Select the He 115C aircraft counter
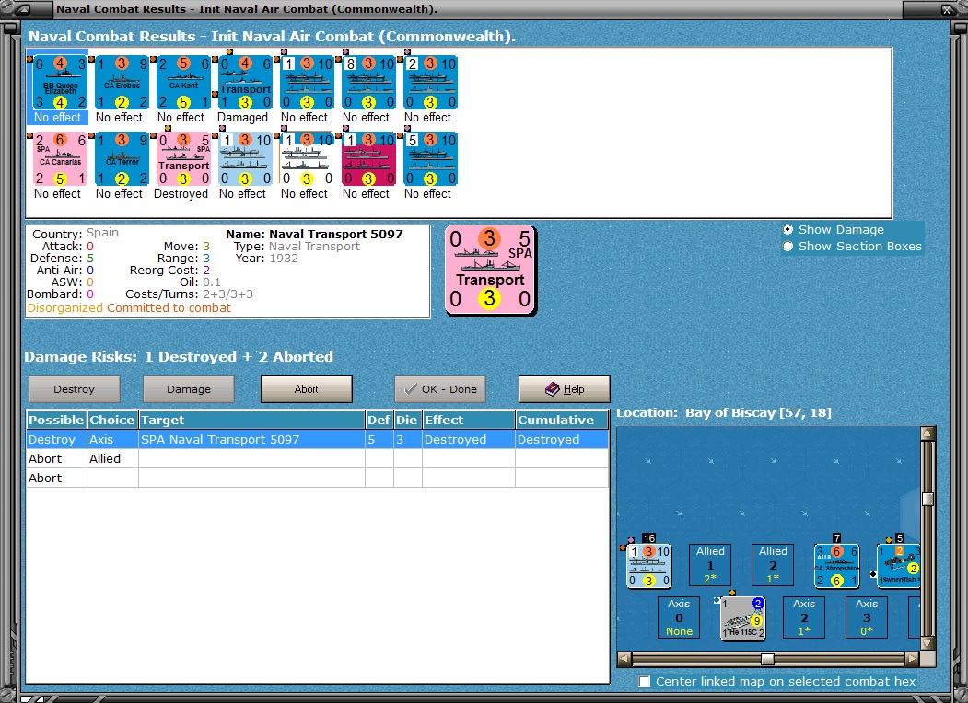Viewport: 968px width, 703px height. [743, 618]
